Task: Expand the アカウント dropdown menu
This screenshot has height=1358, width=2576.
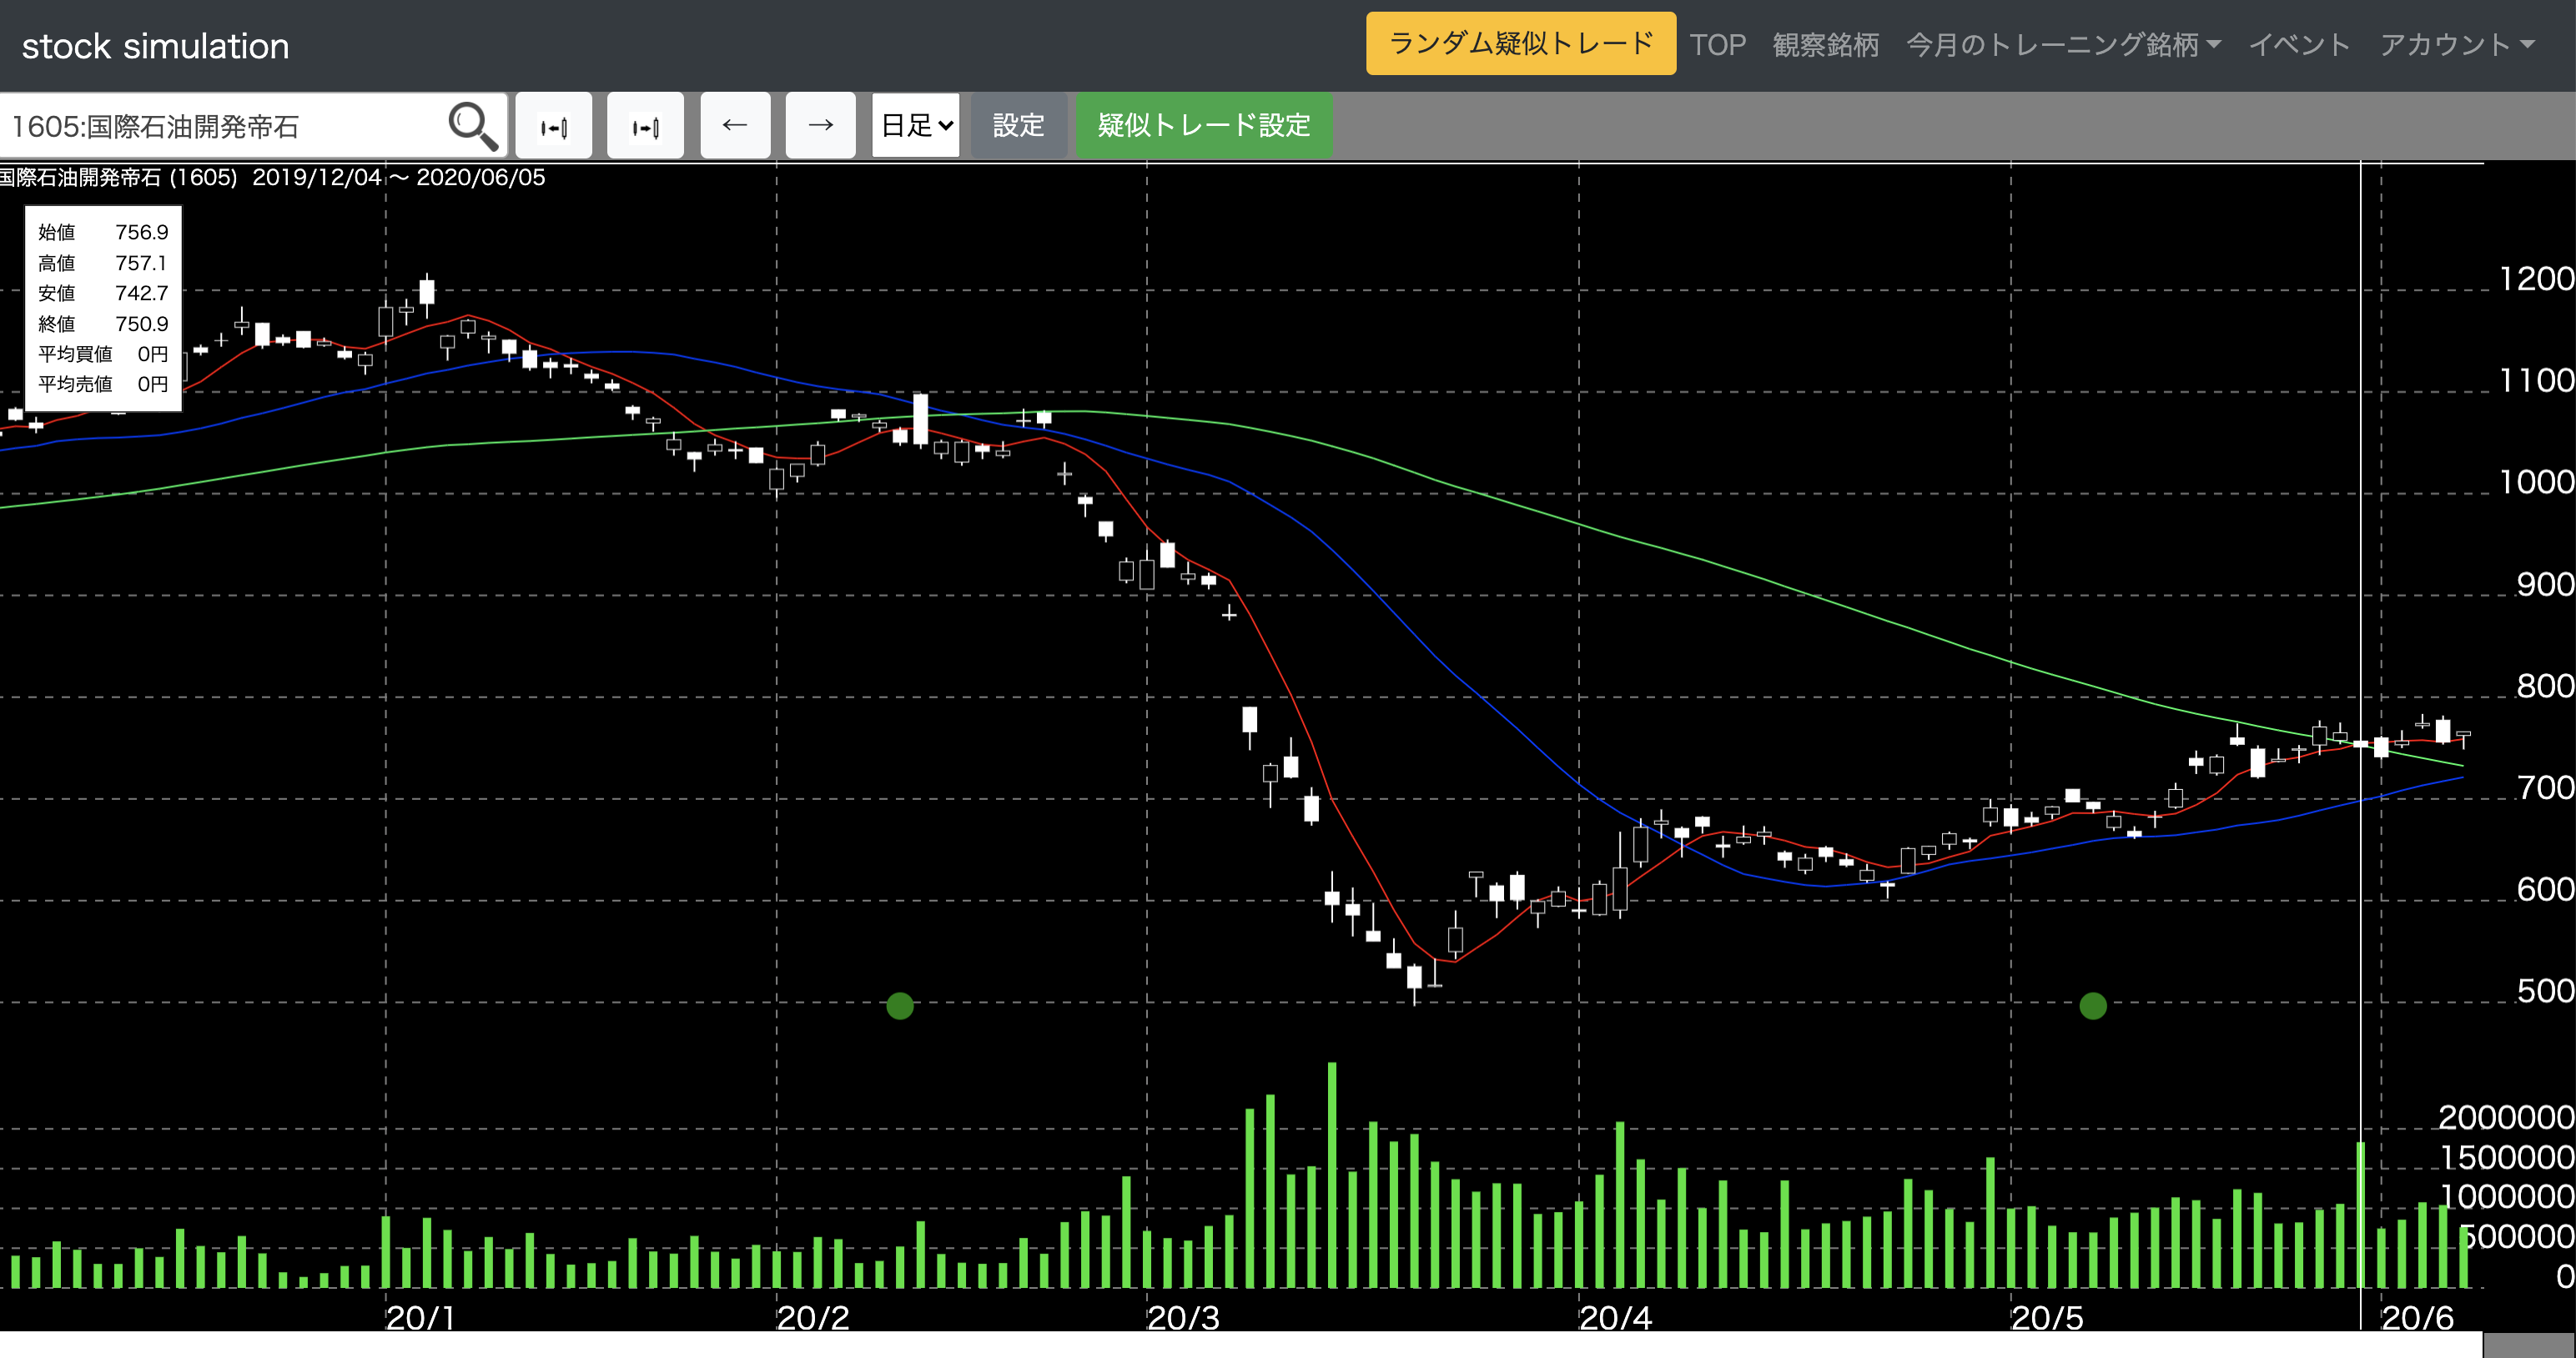Action: (2456, 45)
